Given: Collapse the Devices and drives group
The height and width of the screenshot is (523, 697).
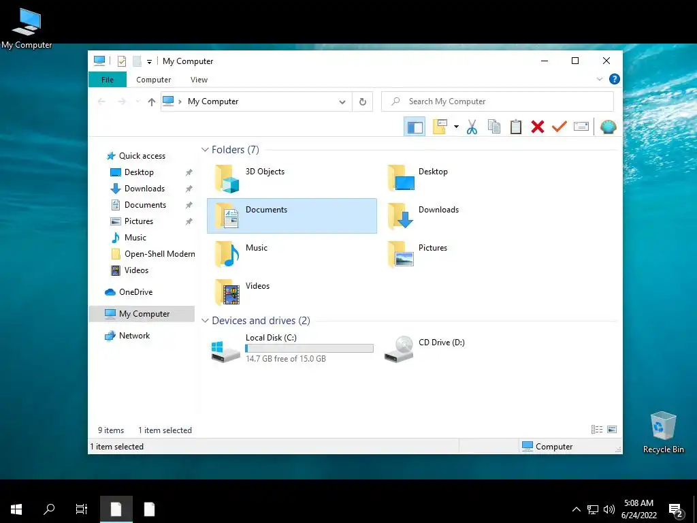Looking at the screenshot, I should 205,321.
